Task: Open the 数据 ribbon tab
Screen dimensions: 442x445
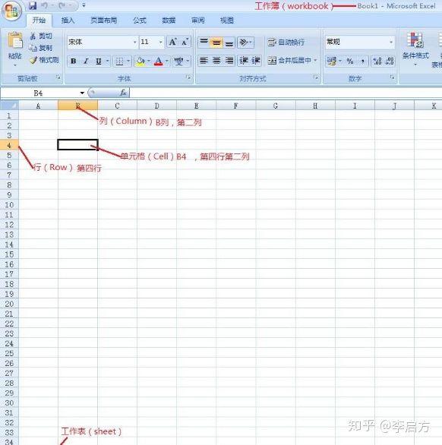Action: pos(169,21)
